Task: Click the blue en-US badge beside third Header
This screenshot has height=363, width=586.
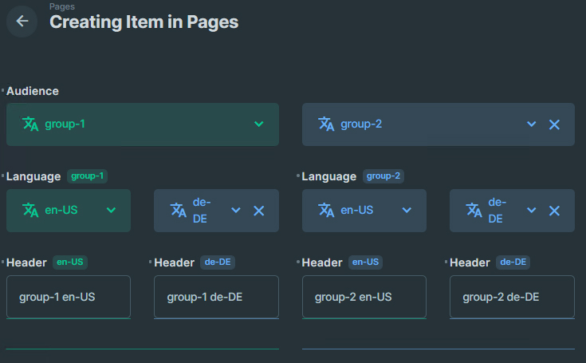Action: 365,262
